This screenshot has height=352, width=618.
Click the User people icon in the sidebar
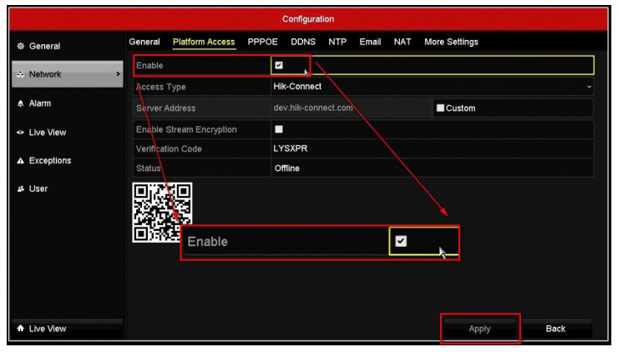tap(21, 189)
